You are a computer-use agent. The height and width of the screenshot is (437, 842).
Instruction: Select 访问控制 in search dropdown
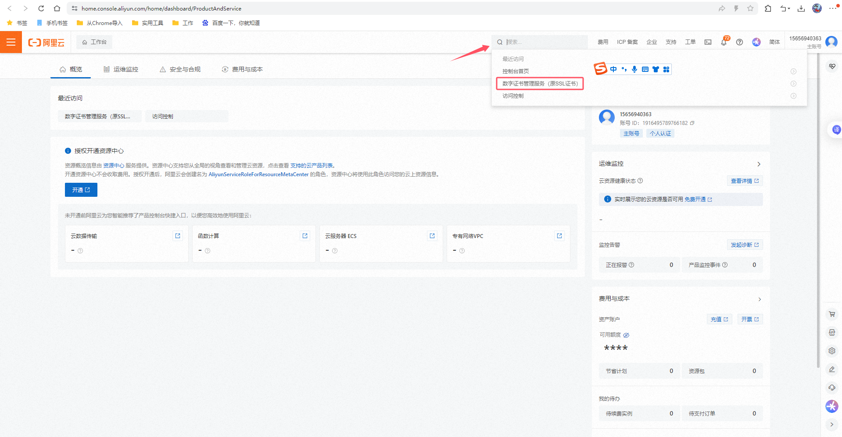(x=513, y=96)
